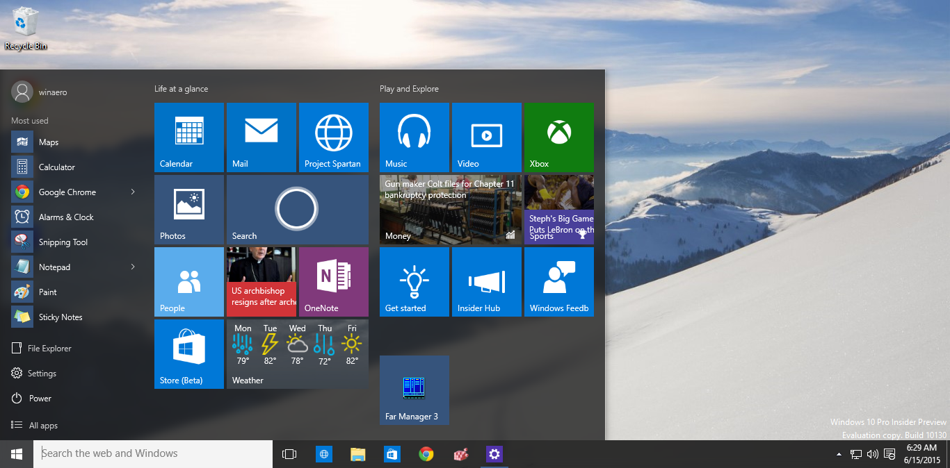
Task: Open the OneNote tile
Action: pyautogui.click(x=334, y=282)
